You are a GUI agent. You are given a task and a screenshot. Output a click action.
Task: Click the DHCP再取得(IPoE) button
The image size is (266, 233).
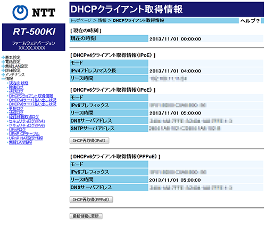(x=89, y=141)
